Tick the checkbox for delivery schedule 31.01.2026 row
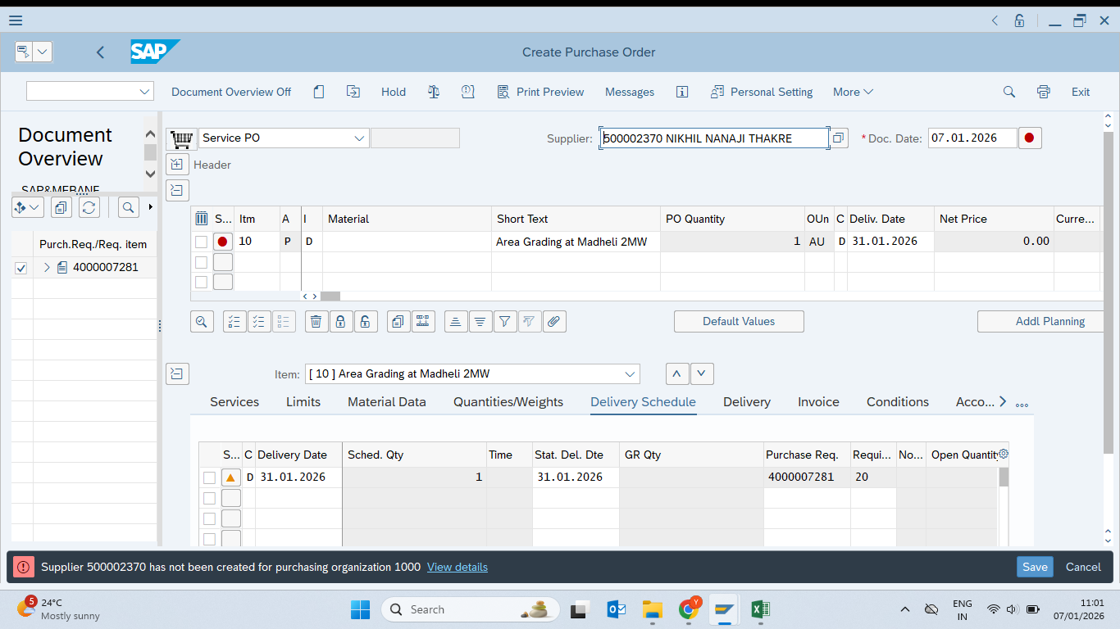This screenshot has height=629, width=1120. tap(209, 477)
